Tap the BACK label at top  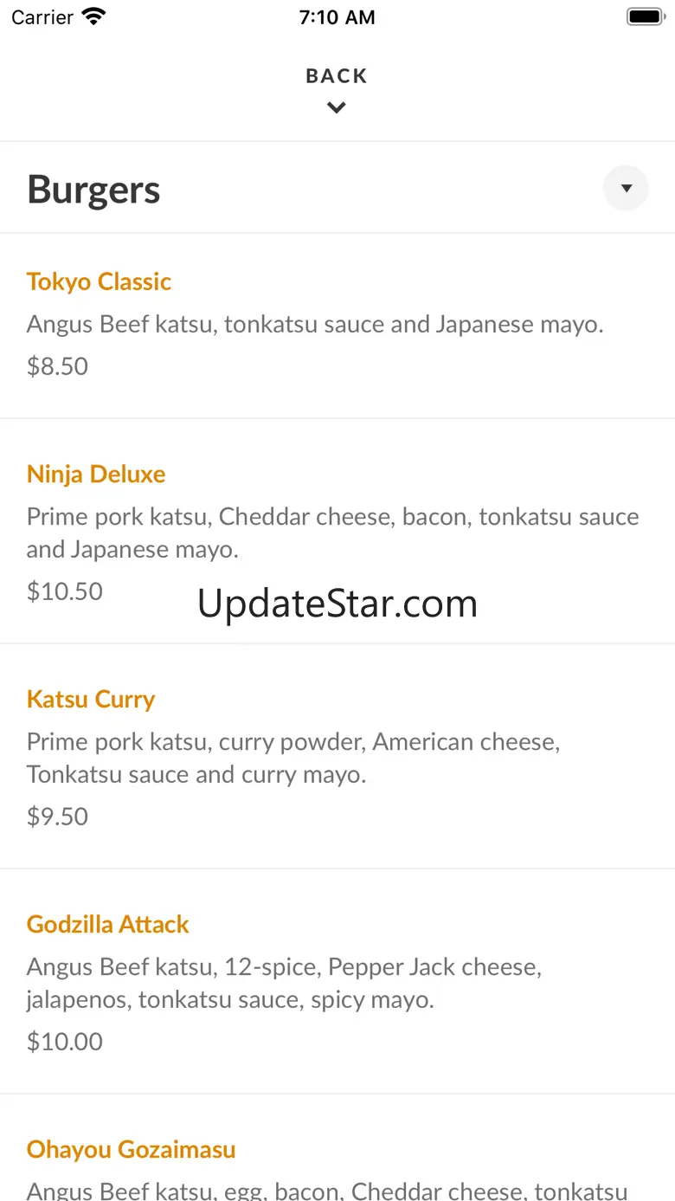click(337, 76)
